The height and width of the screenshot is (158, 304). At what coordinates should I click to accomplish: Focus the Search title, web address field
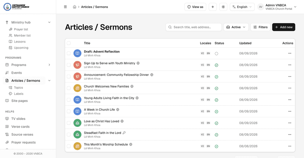(x=193, y=27)
